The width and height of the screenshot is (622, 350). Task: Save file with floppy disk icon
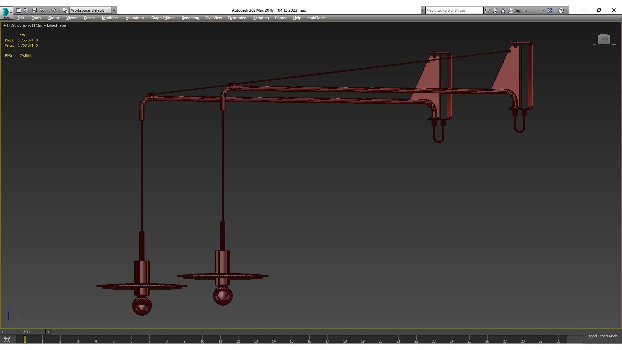pyautogui.click(x=34, y=10)
